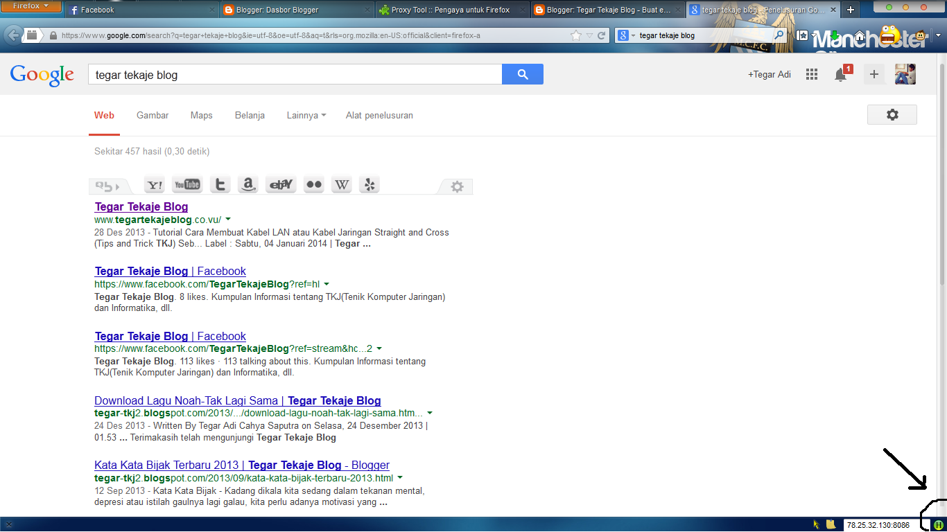Image resolution: width=947 pixels, height=532 pixels.
Task: Click the green H proxy status icon
Action: pyautogui.click(x=939, y=525)
